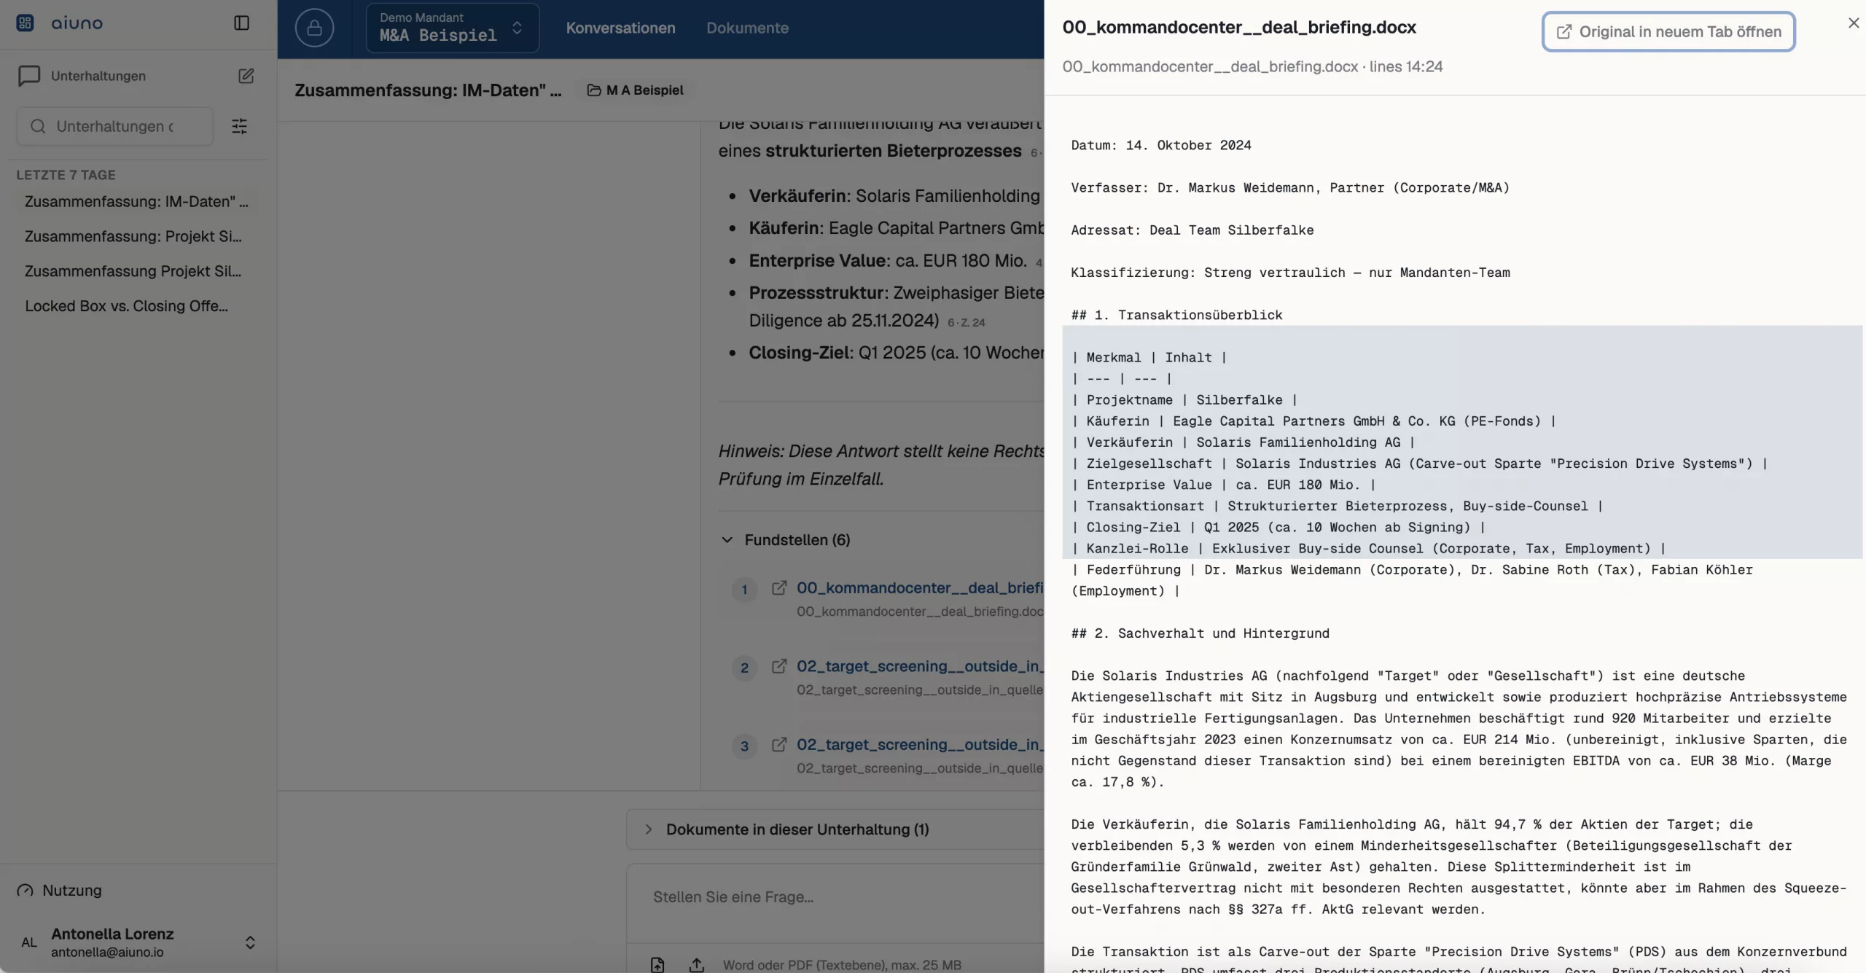Screen dimensions: 1866x973
Task: Expand Dokumente in dieser Unterhaltung
Action: [787, 829]
